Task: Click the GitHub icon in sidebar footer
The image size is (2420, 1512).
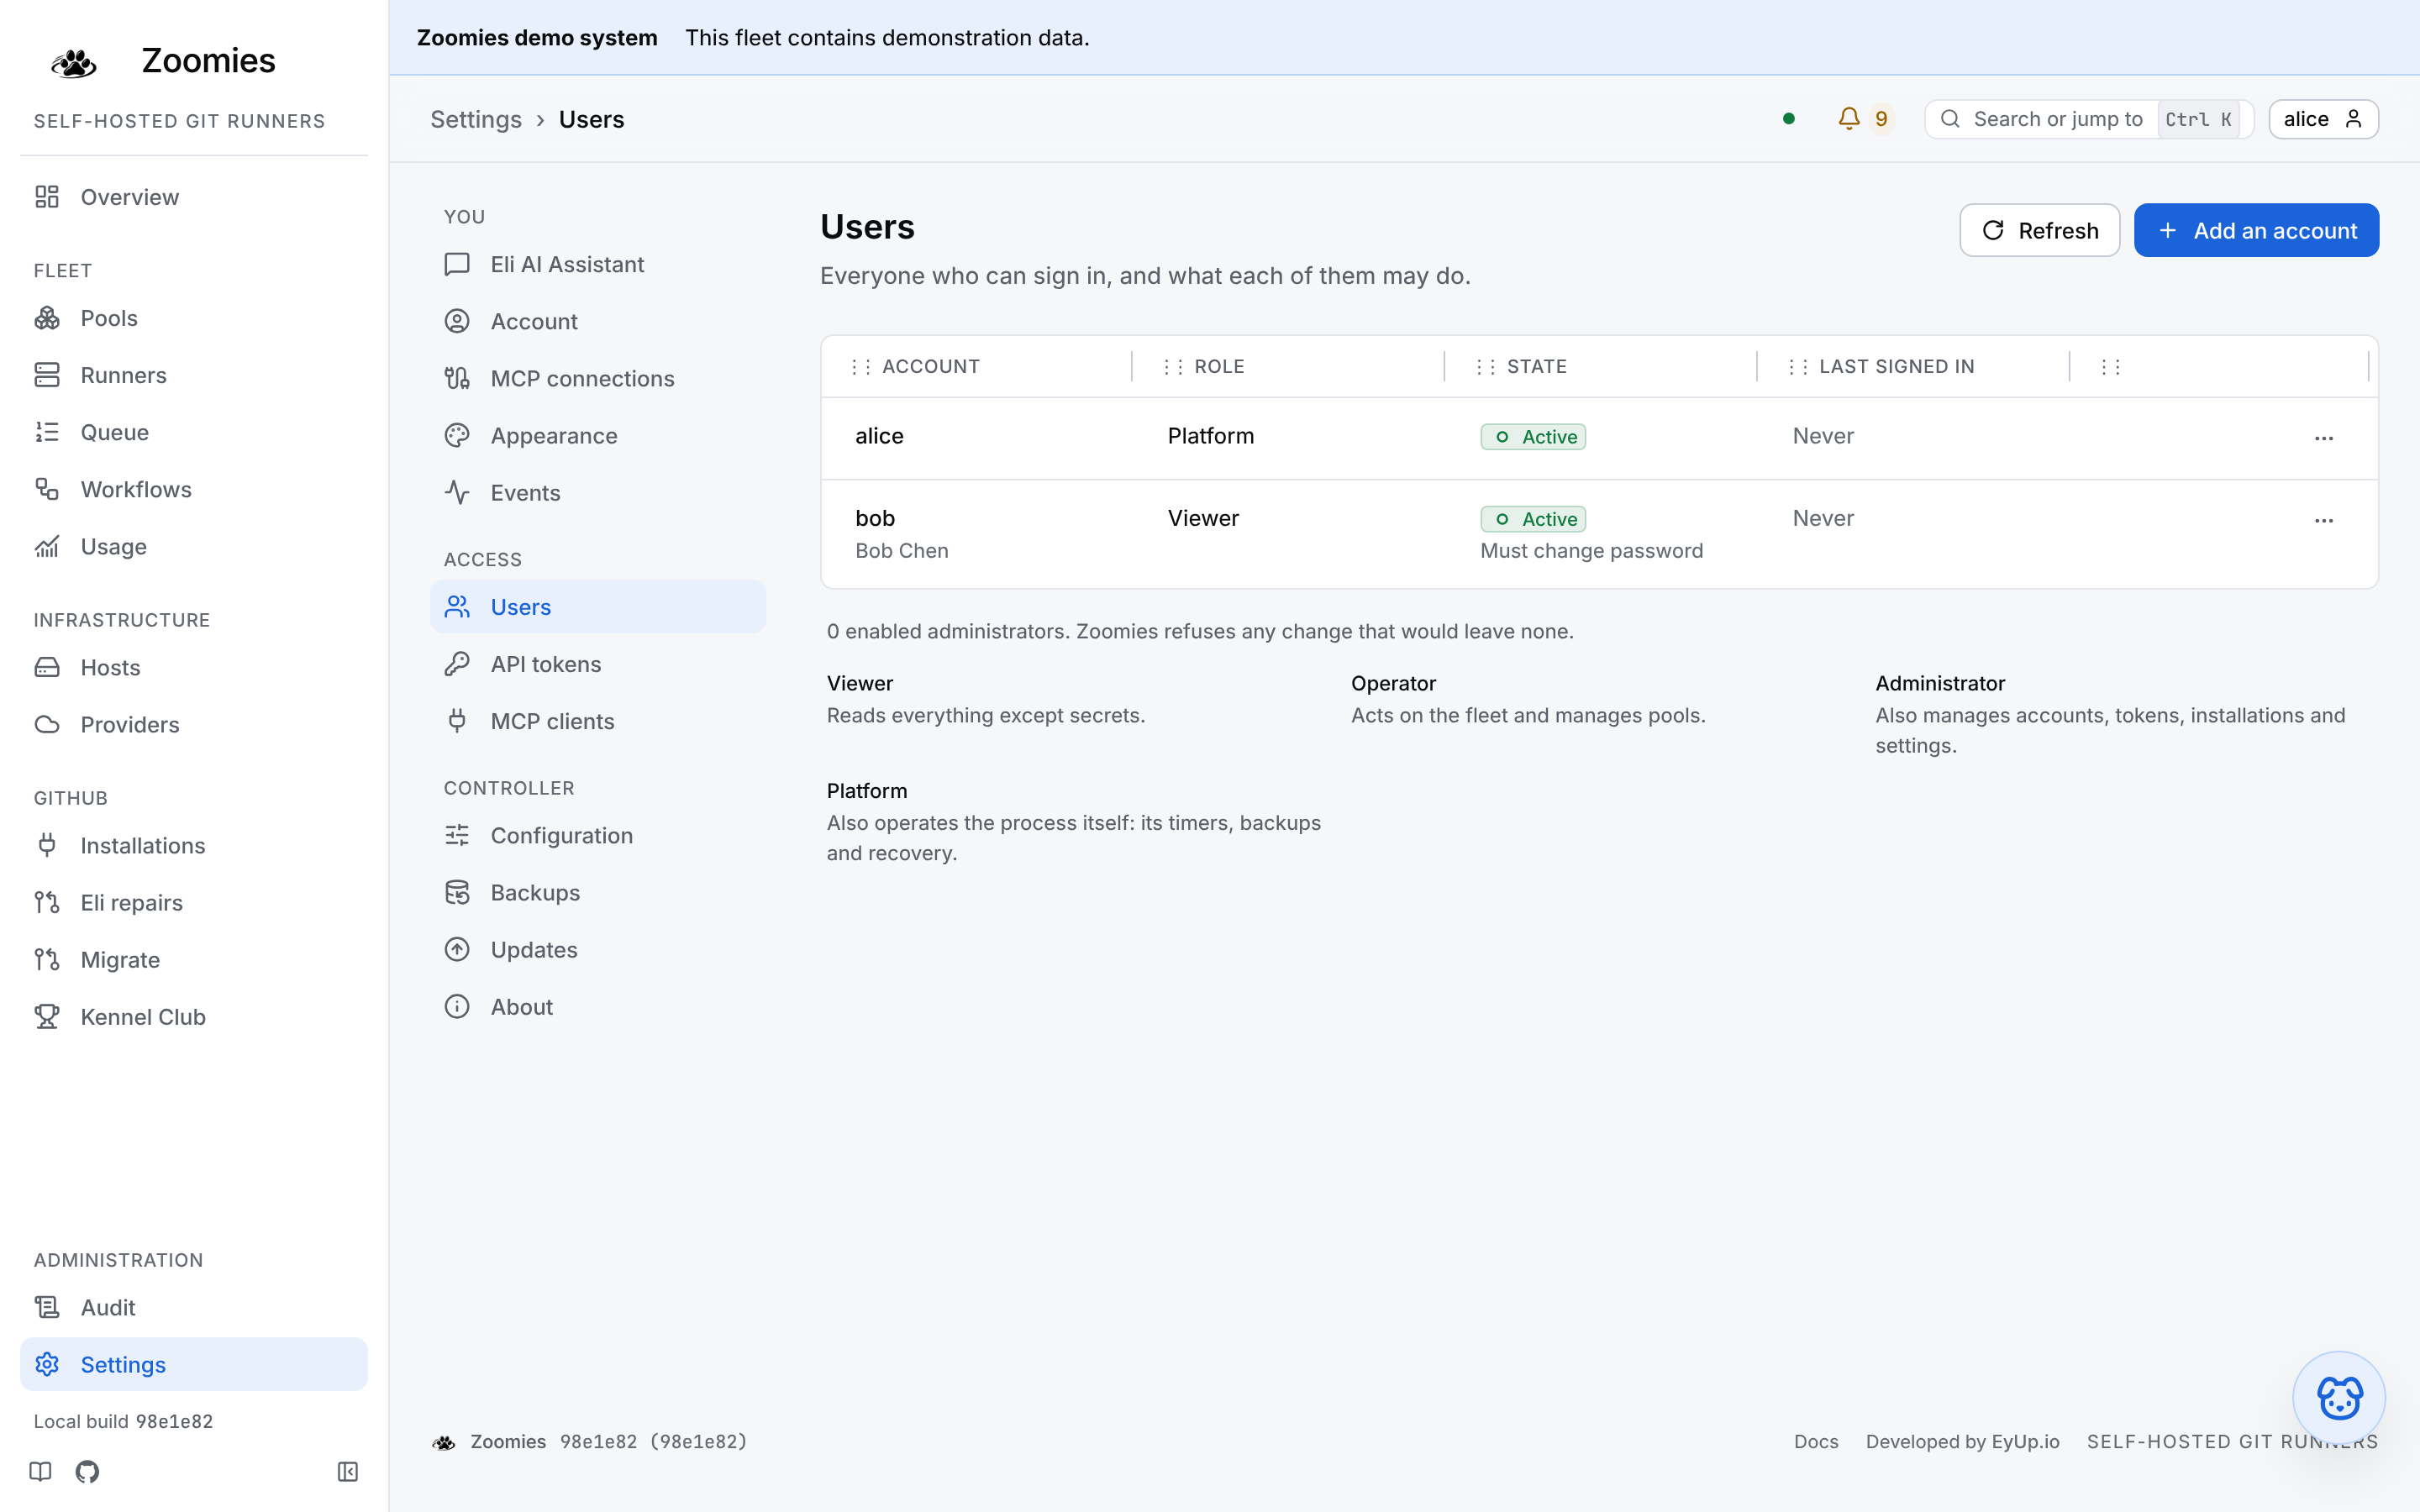Action: 87,1471
